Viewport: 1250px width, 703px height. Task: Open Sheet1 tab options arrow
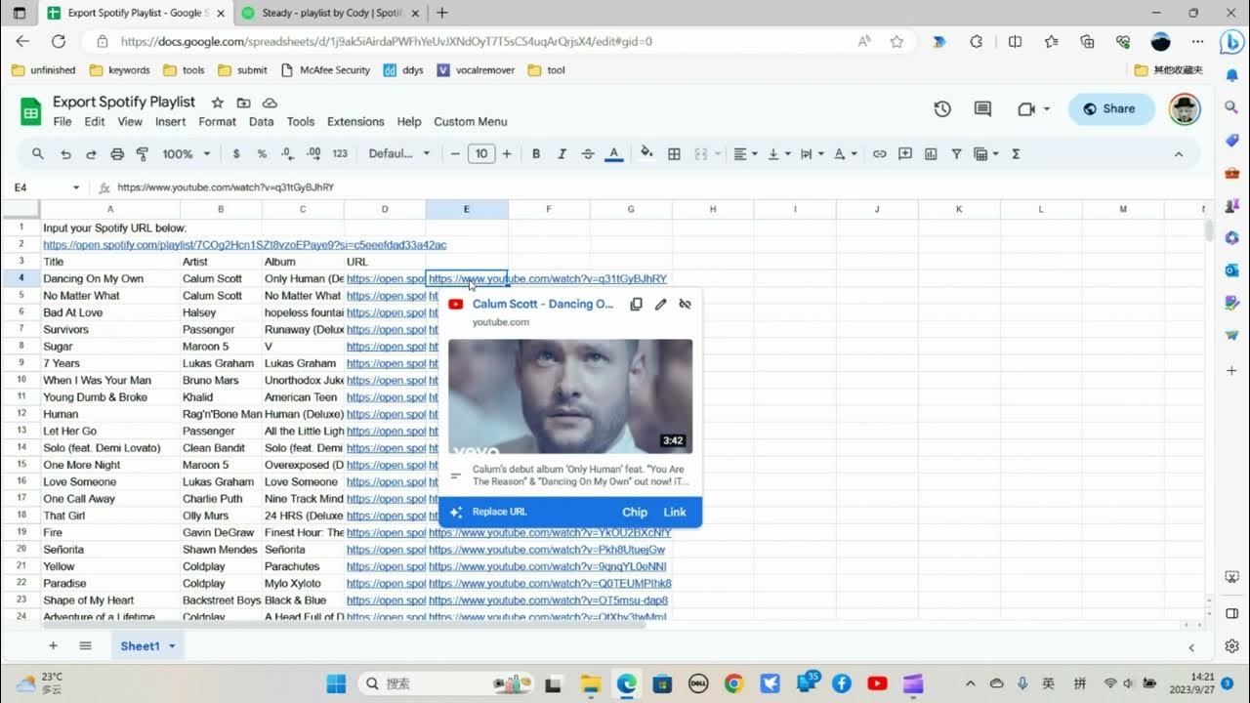point(173,646)
